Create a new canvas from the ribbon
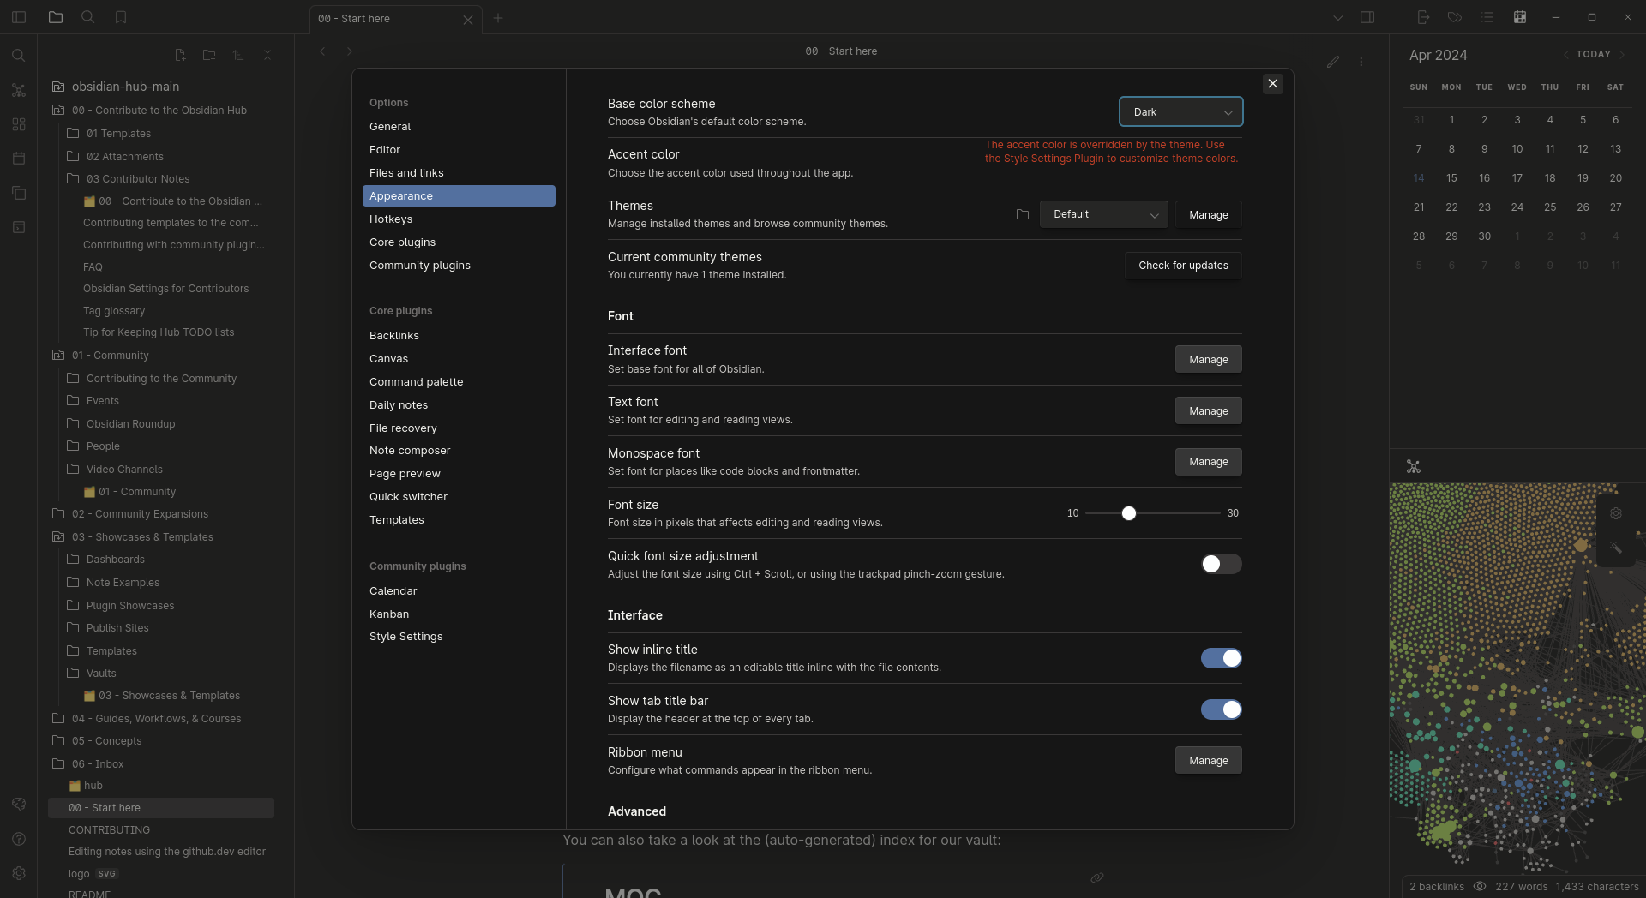The width and height of the screenshot is (1646, 898). 19,124
